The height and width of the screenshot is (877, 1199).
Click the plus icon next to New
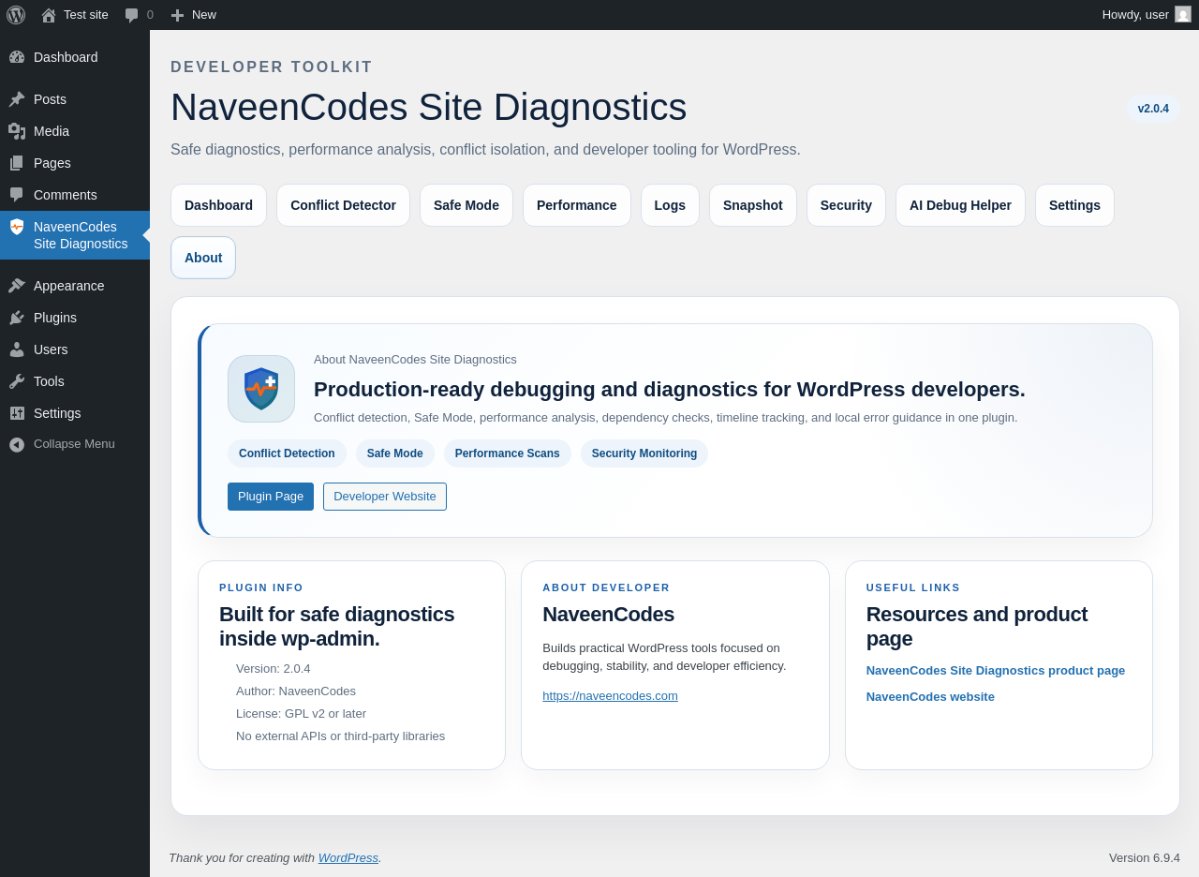(x=177, y=15)
